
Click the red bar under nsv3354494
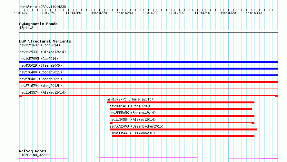183,136
